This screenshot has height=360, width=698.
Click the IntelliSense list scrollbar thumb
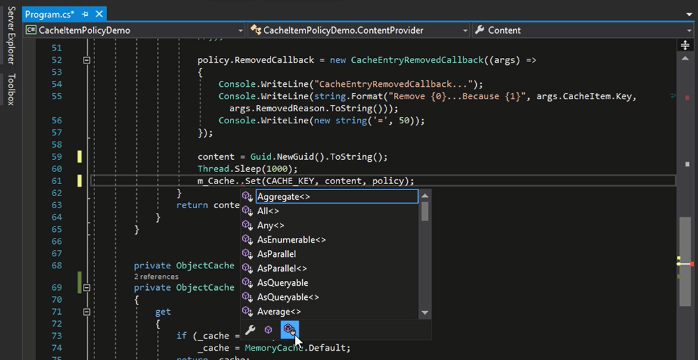(x=425, y=212)
